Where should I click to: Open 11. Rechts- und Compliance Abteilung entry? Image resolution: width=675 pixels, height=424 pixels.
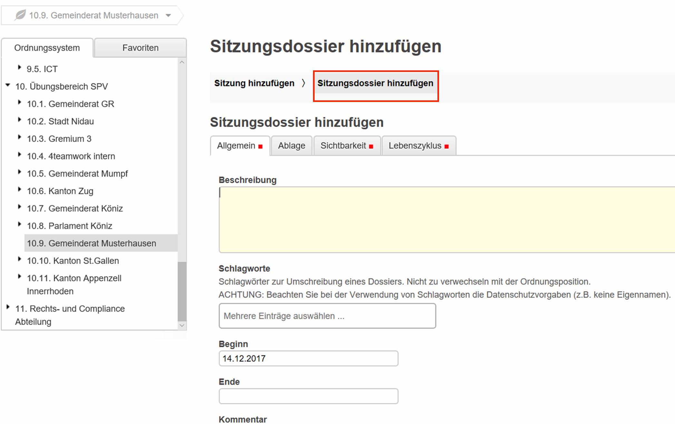point(70,315)
